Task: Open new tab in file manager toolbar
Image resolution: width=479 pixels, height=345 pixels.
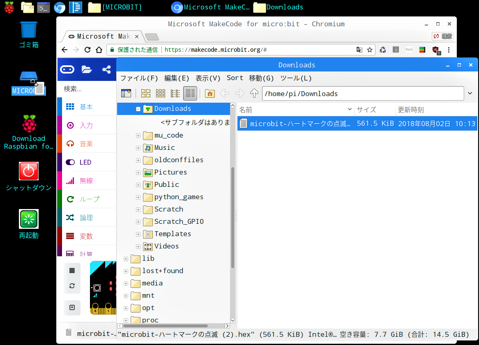Action: click(126, 93)
